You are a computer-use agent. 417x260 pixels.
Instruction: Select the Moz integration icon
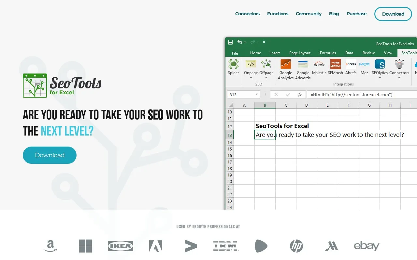(x=365, y=64)
